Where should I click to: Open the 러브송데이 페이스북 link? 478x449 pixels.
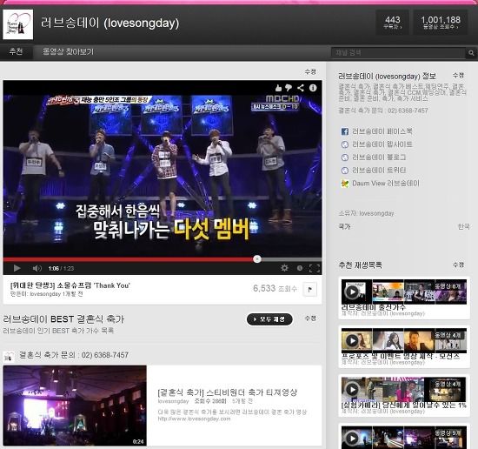tap(382, 131)
